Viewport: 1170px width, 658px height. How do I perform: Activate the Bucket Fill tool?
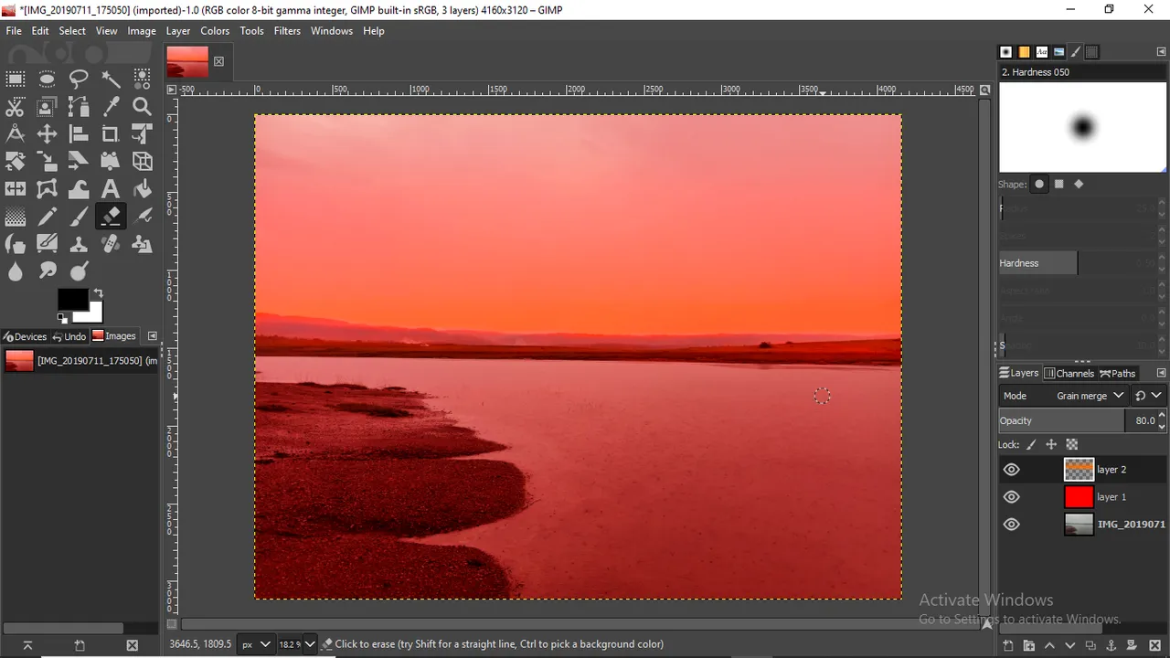(x=142, y=189)
